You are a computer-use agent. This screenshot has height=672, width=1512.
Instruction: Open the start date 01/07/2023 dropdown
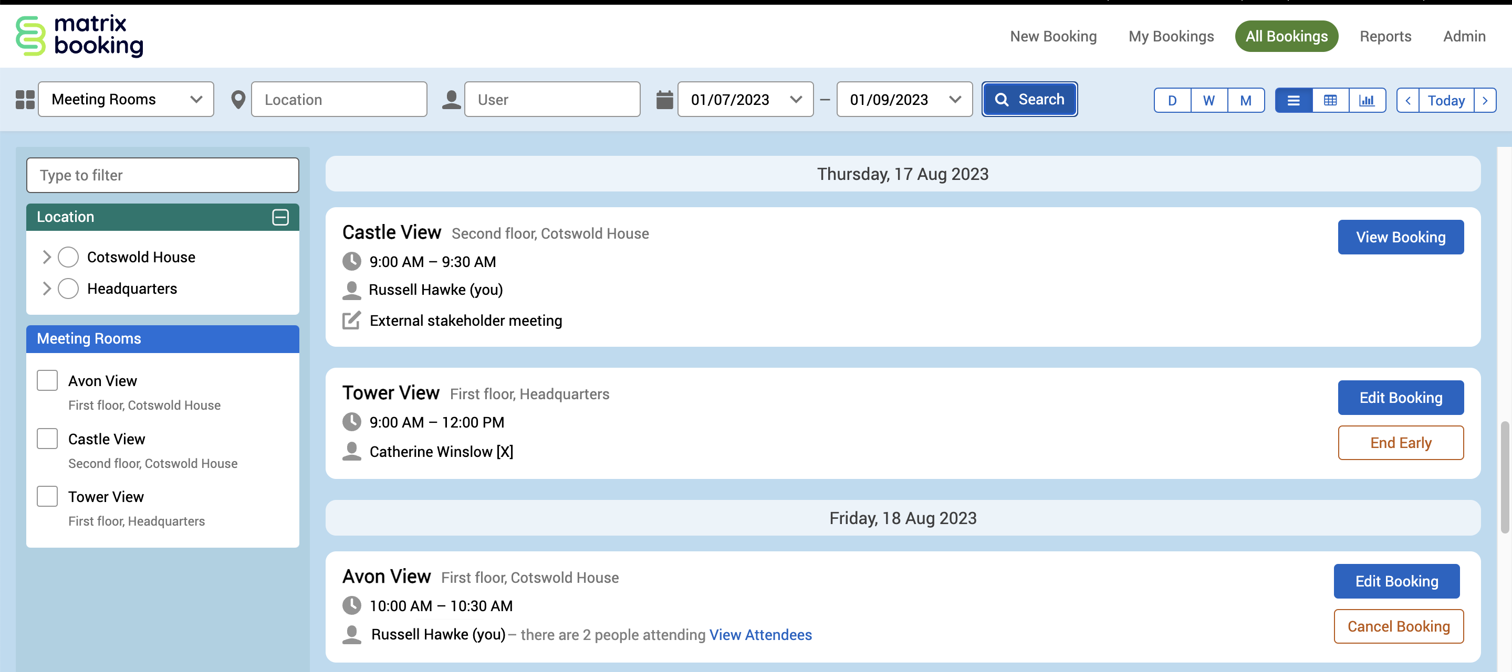tap(745, 100)
